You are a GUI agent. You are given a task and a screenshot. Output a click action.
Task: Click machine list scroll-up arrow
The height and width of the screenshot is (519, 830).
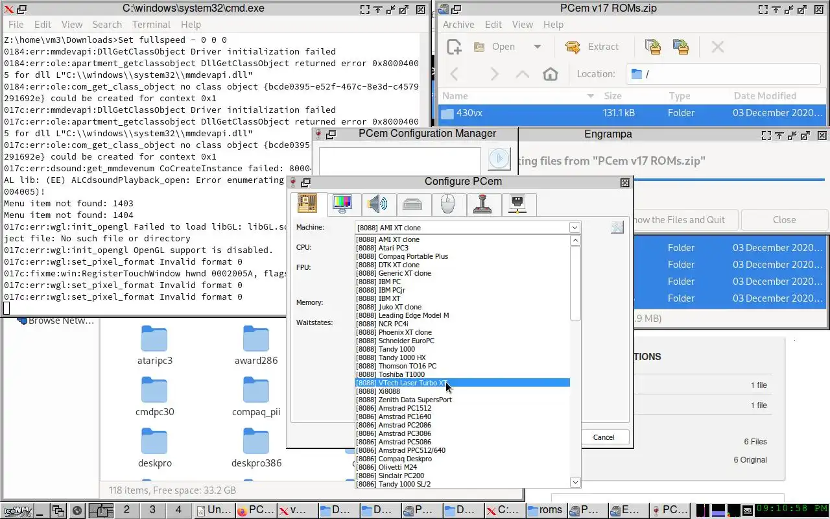click(575, 241)
